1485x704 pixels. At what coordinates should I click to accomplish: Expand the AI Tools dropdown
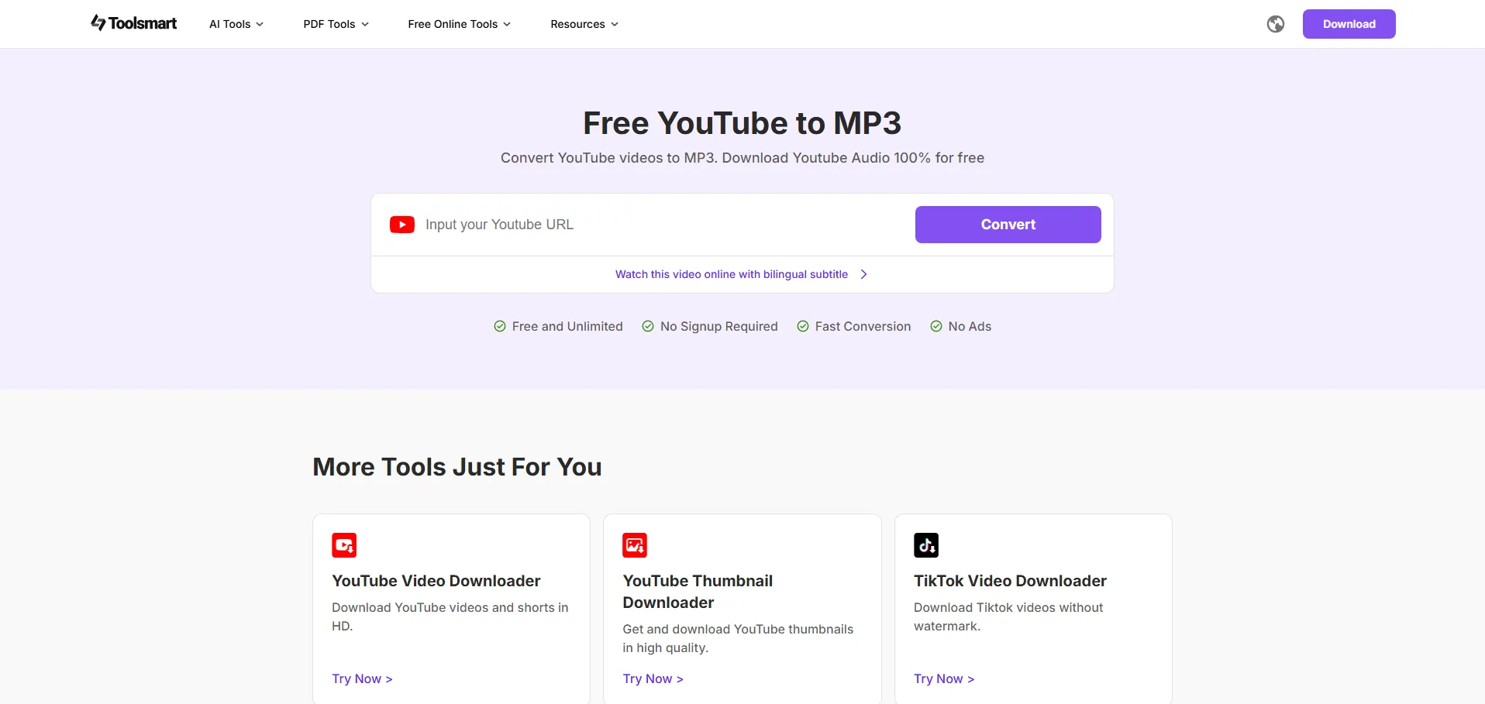coord(236,24)
